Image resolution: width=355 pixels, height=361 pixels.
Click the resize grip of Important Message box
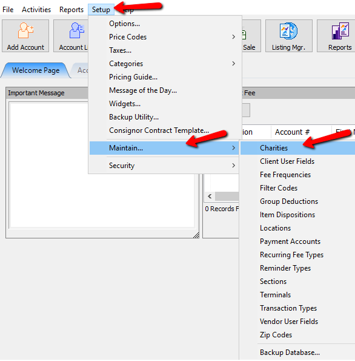[x=196, y=235]
